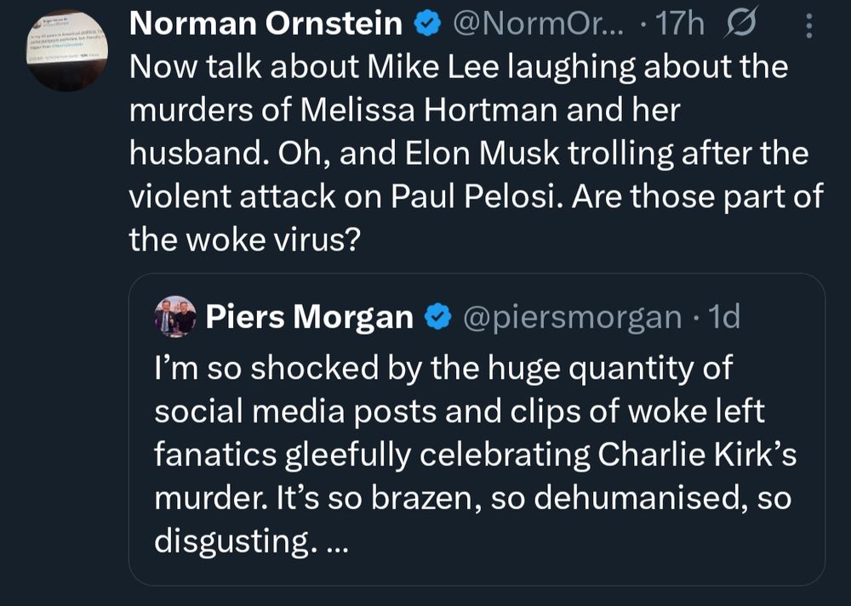Open the quoted Piers Morgan post text
851x606 pixels.
click(x=475, y=455)
